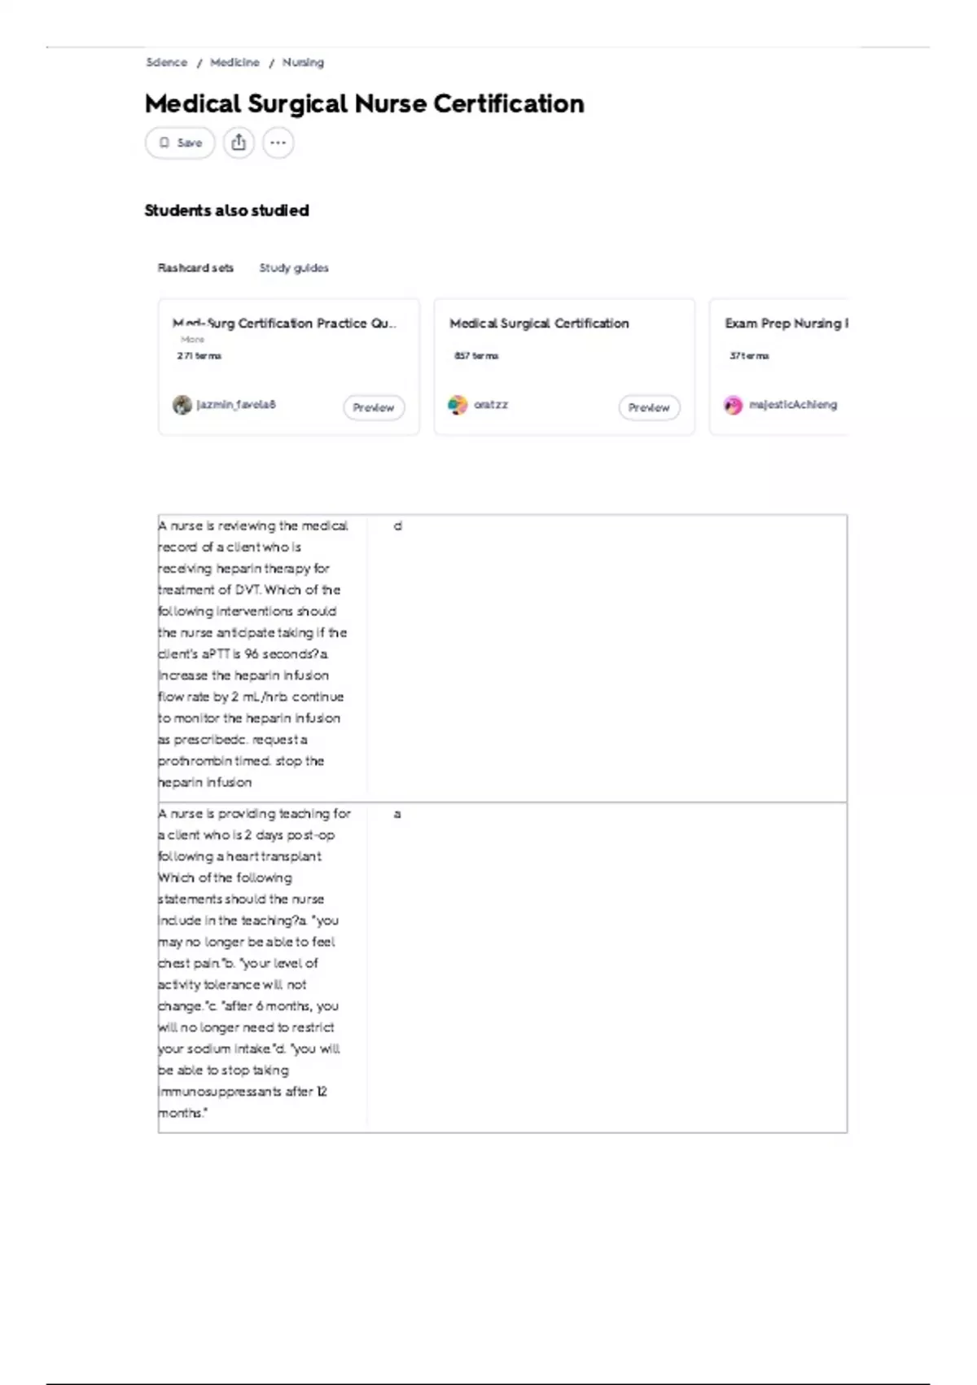Preview Medical Surgical Certification set
The width and height of the screenshot is (977, 1385).
click(x=649, y=407)
